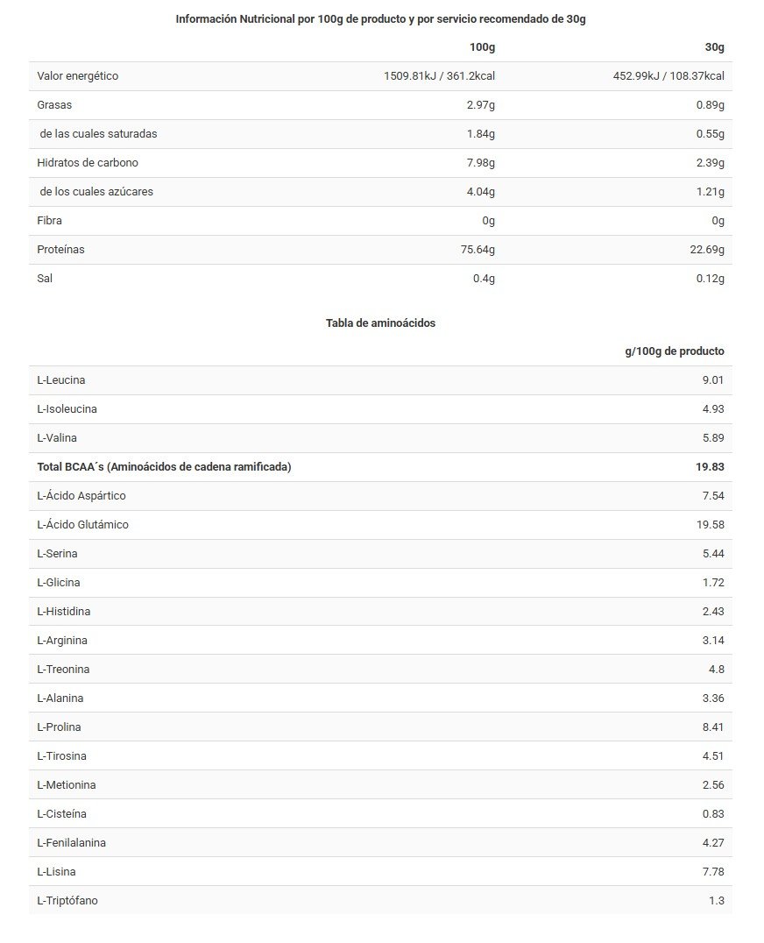Image resolution: width=764 pixels, height=943 pixels.
Task: Click the Sal row label
Action: click(46, 279)
